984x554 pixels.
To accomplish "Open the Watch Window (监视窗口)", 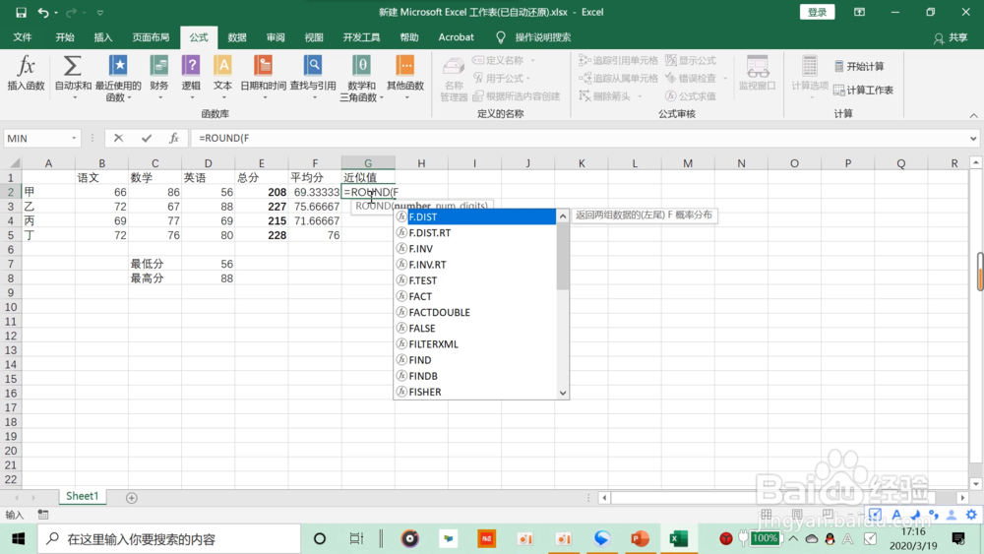I will tap(758, 73).
